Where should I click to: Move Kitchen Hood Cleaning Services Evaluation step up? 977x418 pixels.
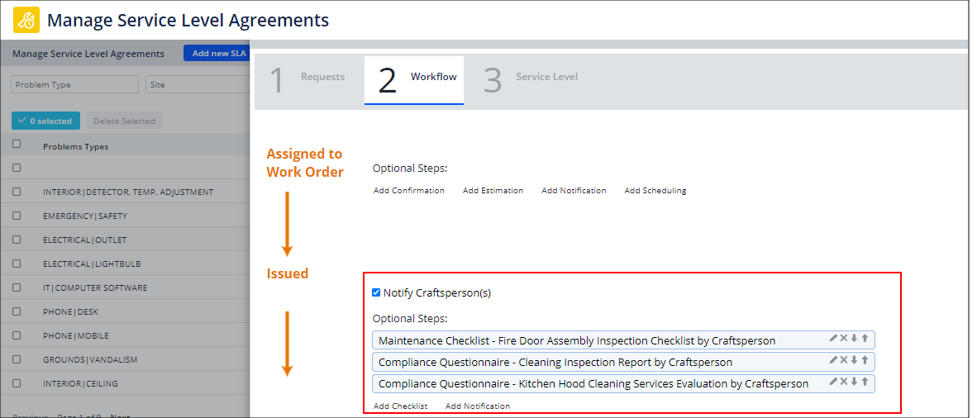(x=865, y=382)
